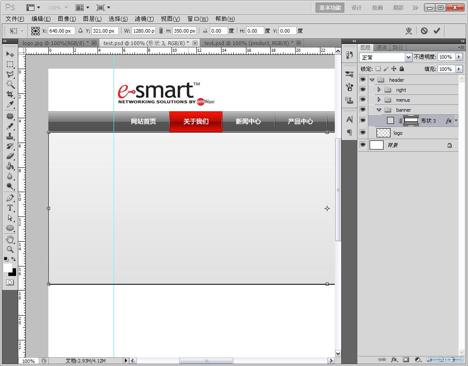Commit the transform with the checkmark
The image size is (468, 366).
click(x=437, y=31)
